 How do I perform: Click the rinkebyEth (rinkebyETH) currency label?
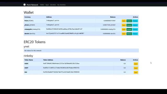pyautogui.click(x=32, y=29)
